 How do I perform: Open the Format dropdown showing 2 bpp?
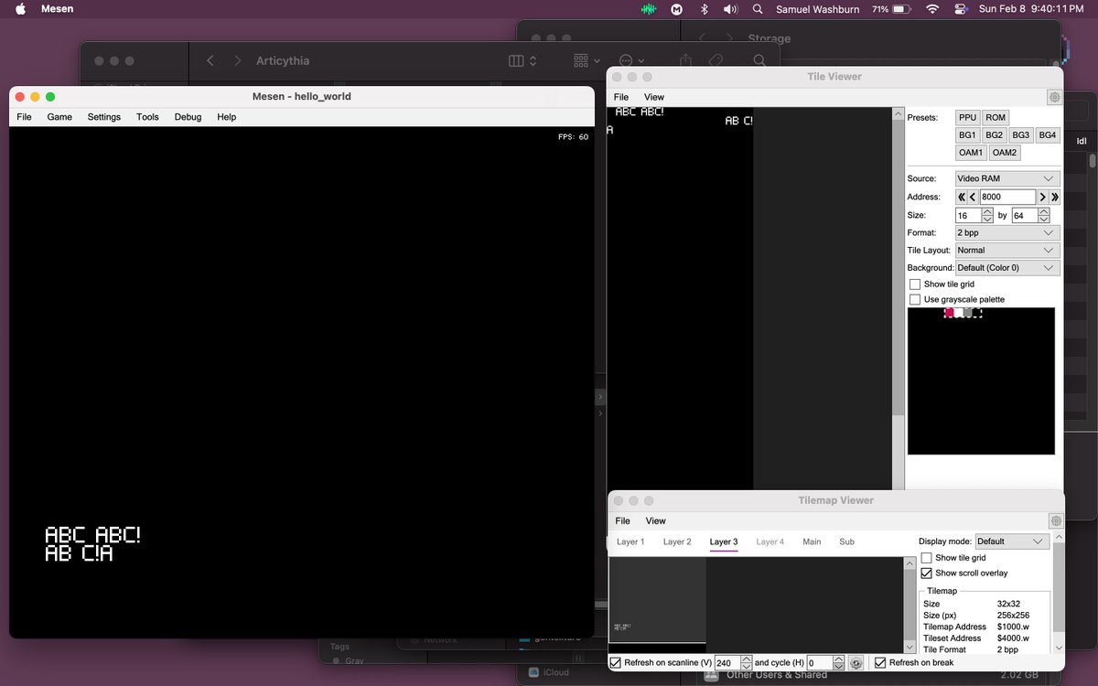1007,233
